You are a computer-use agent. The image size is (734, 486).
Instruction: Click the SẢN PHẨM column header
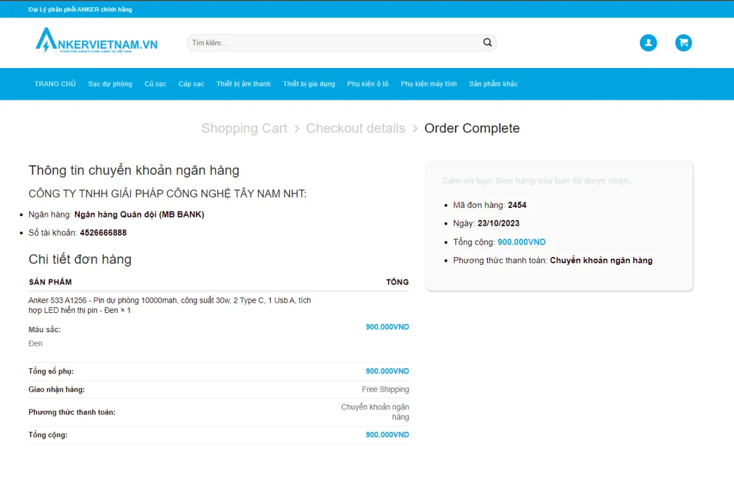coord(50,282)
